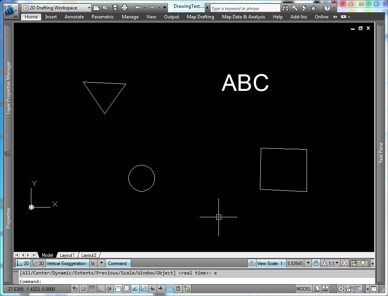The width and height of the screenshot is (388, 296).
Task: Open the Undo history dropdown arrow
Action: pos(145,8)
